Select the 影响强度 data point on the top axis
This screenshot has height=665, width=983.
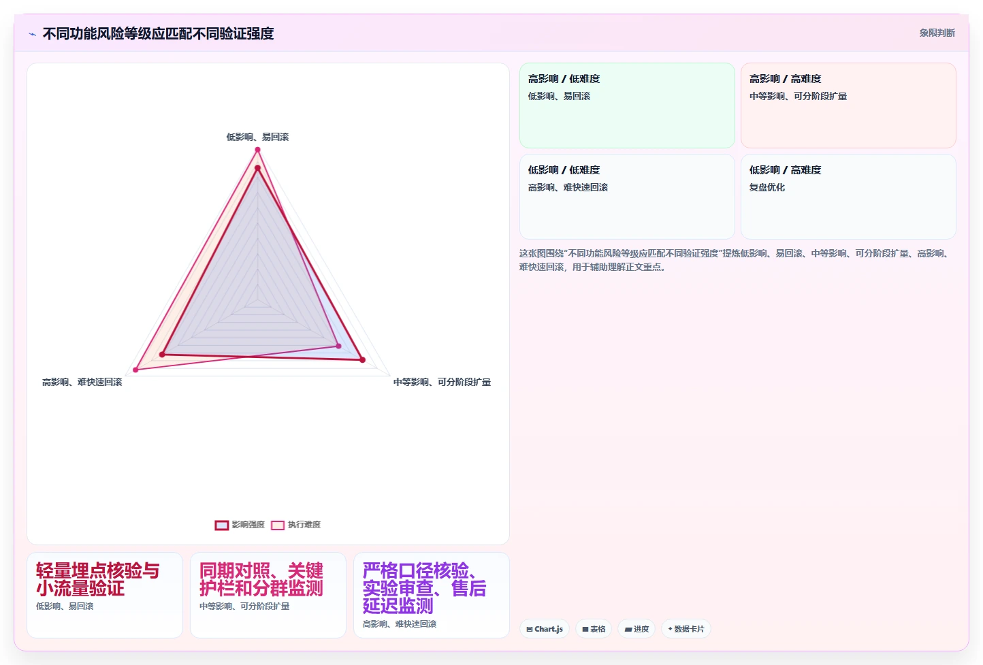point(257,167)
